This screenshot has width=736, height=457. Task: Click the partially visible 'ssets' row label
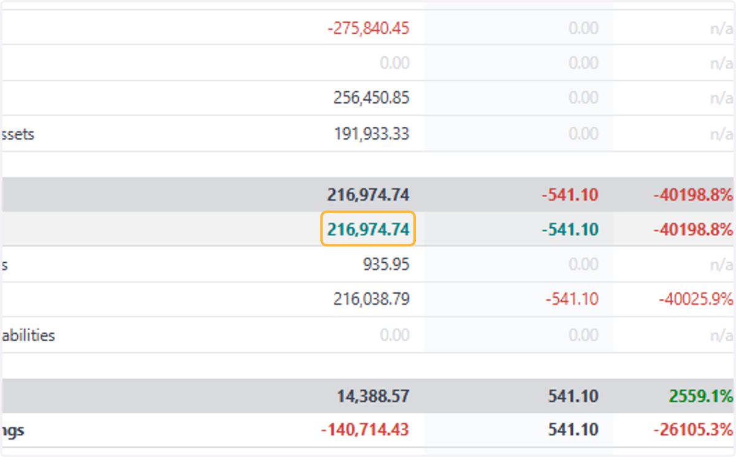(x=17, y=134)
